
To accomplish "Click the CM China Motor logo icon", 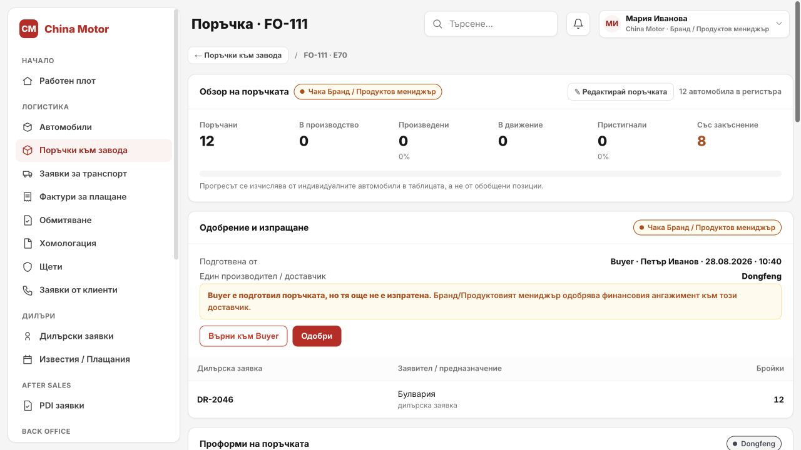I will (x=29, y=29).
